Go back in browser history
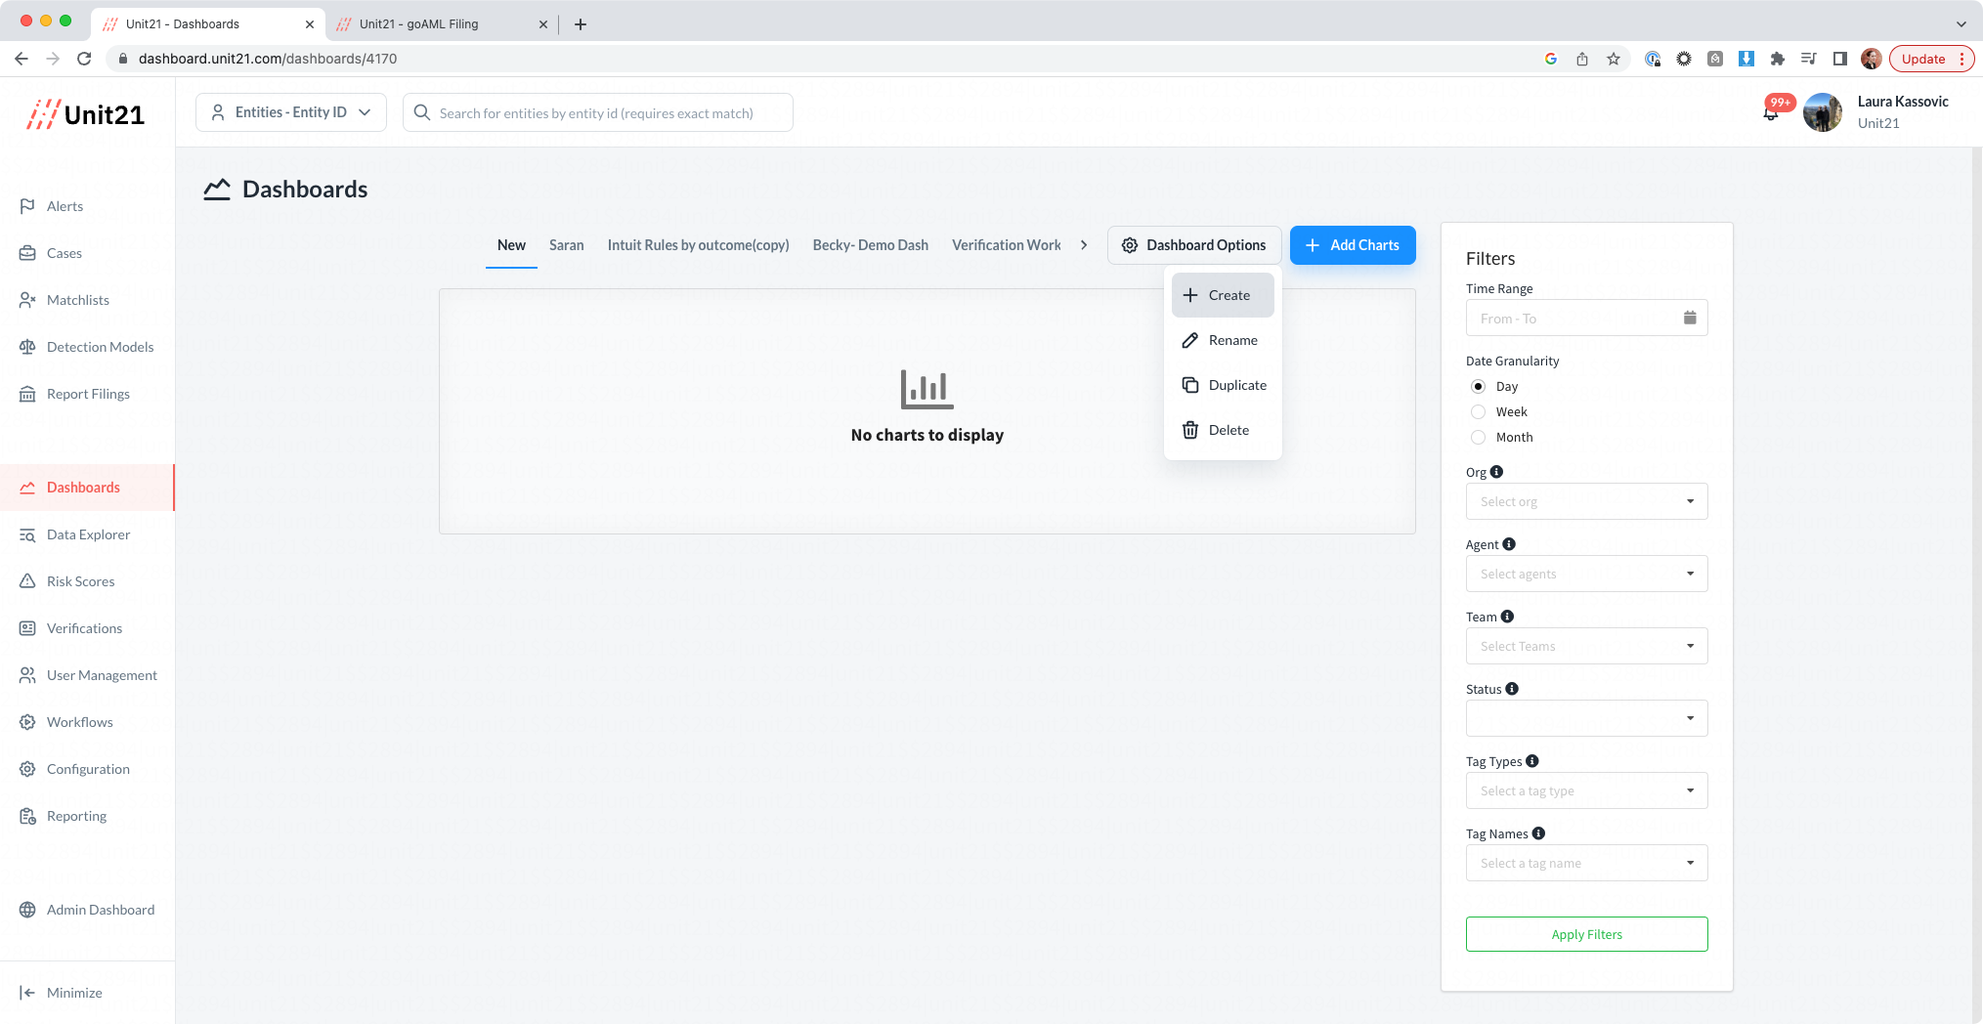Image resolution: width=1983 pixels, height=1024 pixels. pyautogui.click(x=22, y=59)
